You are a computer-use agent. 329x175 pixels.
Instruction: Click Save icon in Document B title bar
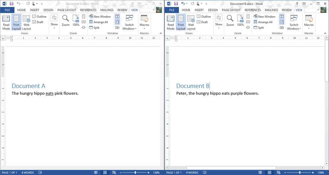pos(176,4)
